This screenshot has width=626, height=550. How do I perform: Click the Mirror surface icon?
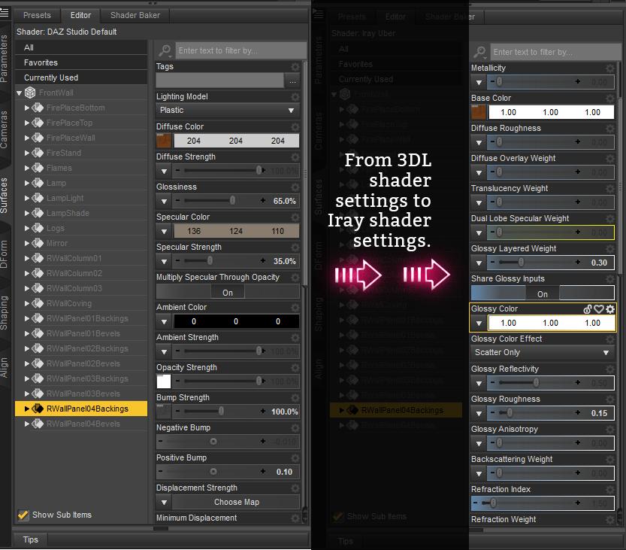tap(38, 243)
